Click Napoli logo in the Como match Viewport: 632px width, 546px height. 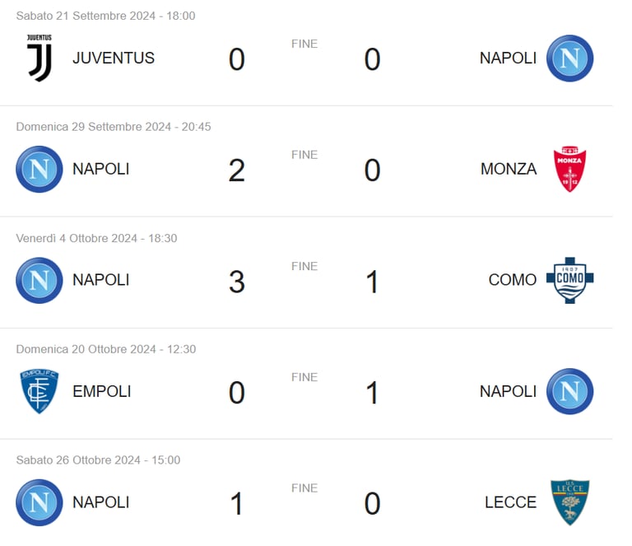point(39,280)
